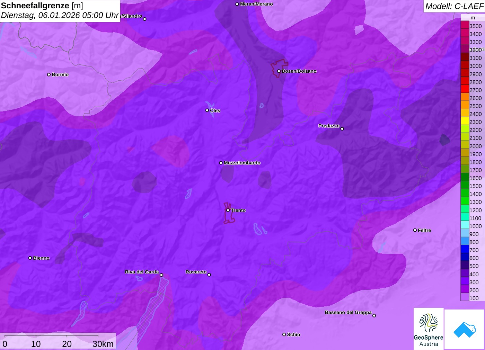Click the date Dienstag, 06.01.2026 05:00 Uhr
The width and height of the screenshot is (485, 350).
60,15
